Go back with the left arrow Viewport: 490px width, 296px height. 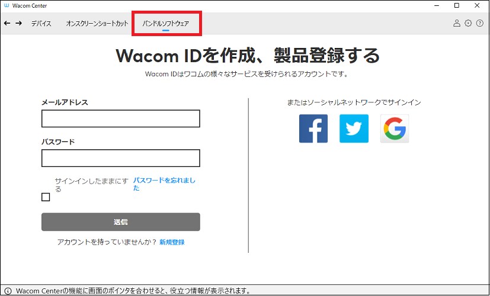[7, 23]
